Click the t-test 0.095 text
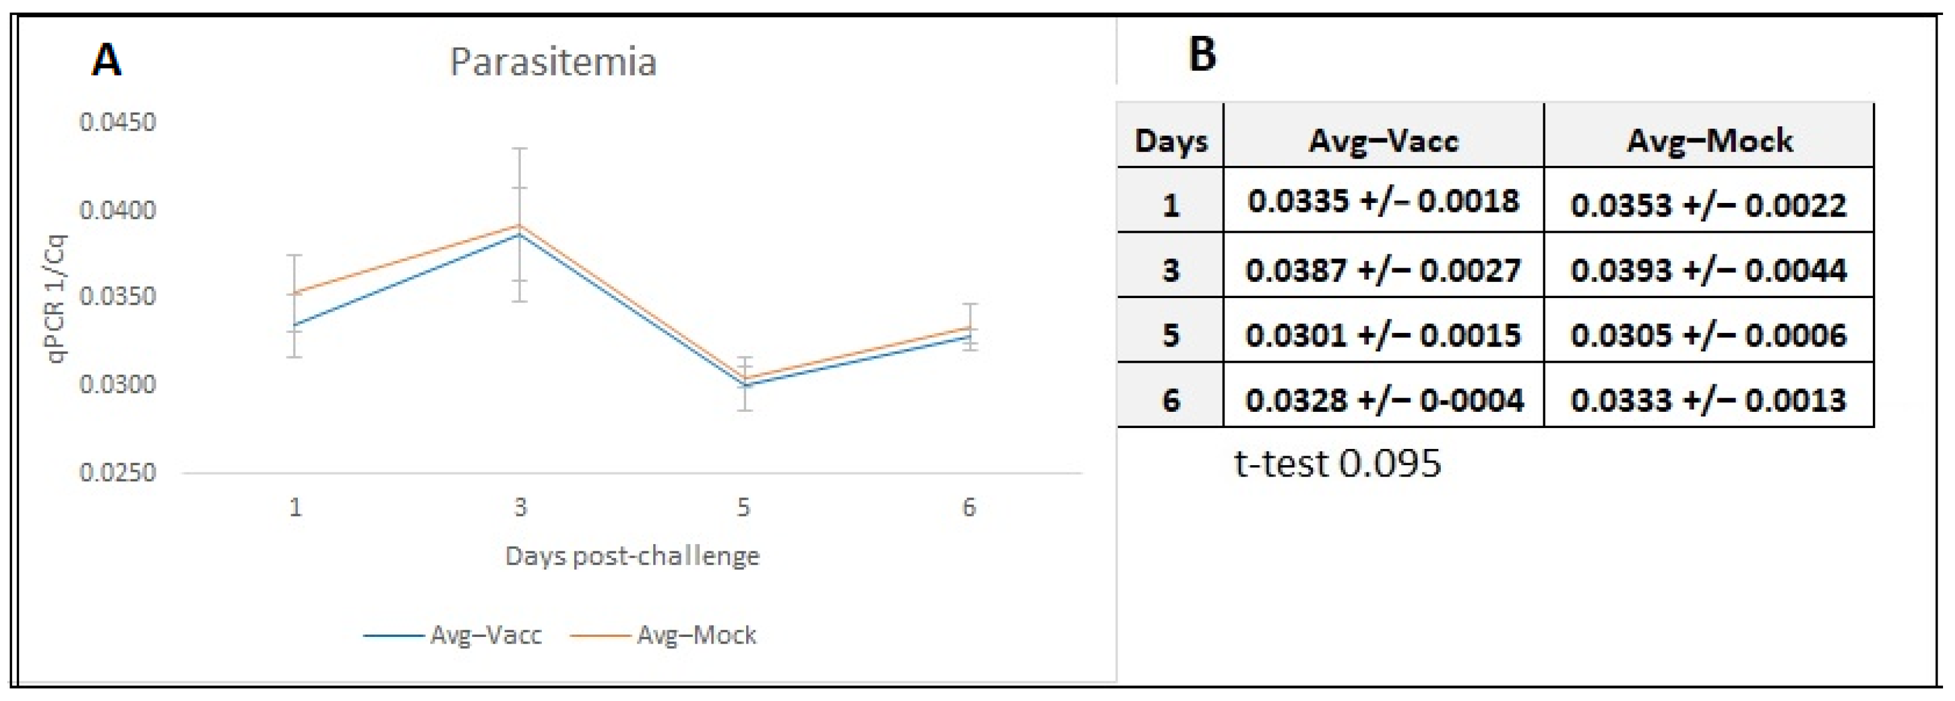 (1337, 464)
